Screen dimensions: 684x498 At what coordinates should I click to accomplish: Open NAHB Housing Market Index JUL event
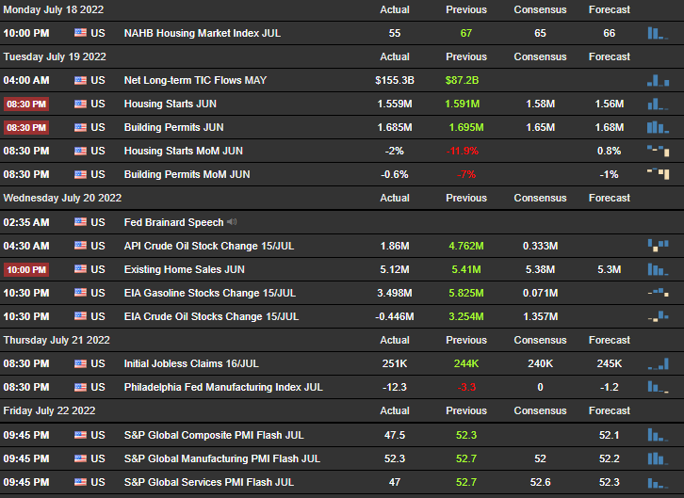203,33
